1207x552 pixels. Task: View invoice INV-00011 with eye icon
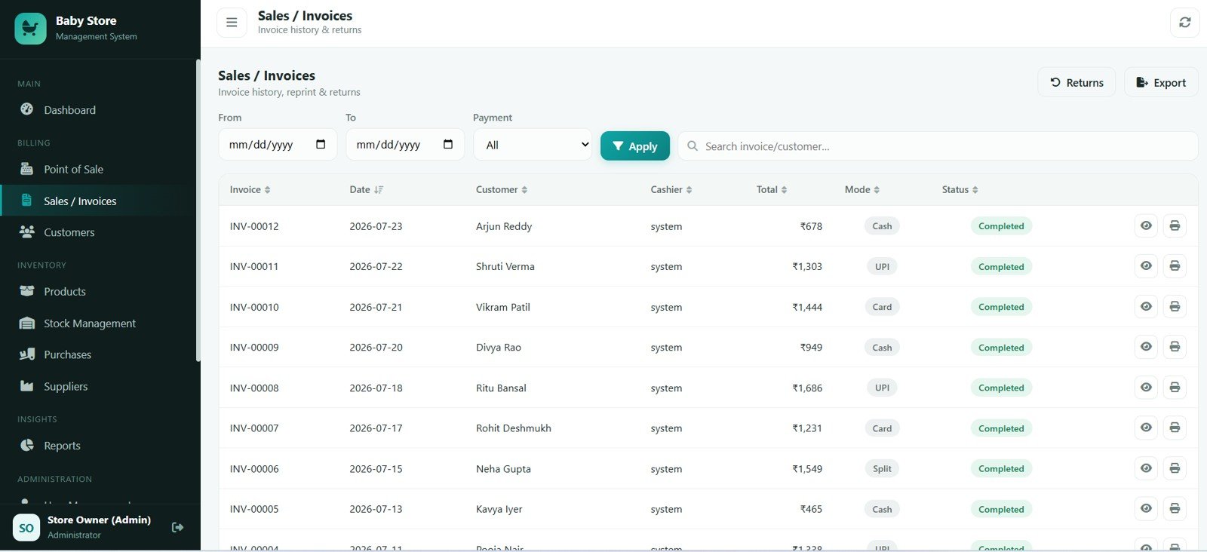tap(1146, 265)
